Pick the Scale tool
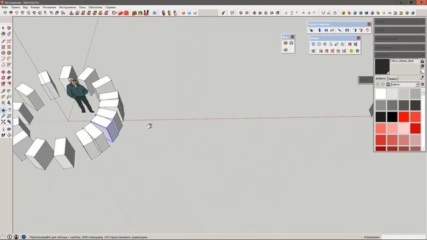 click(x=3, y=83)
